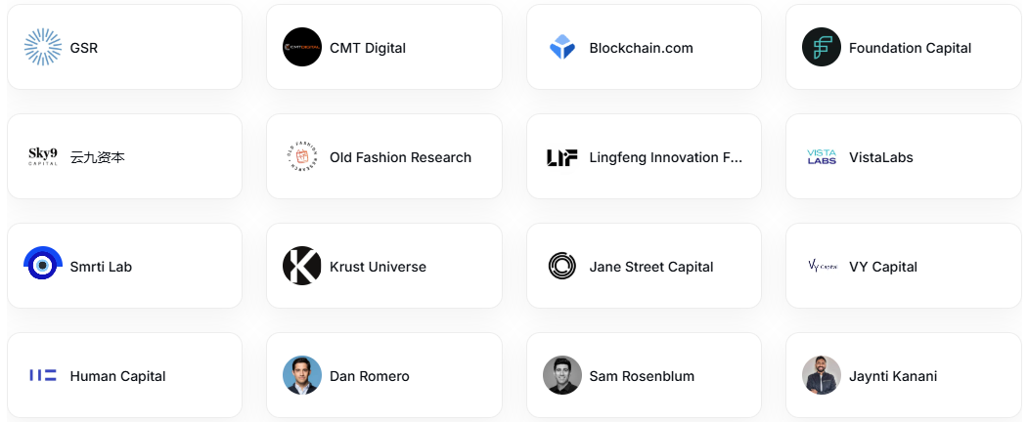Click the Old Fashion Research circular logo
The image size is (1028, 422).
[302, 156]
